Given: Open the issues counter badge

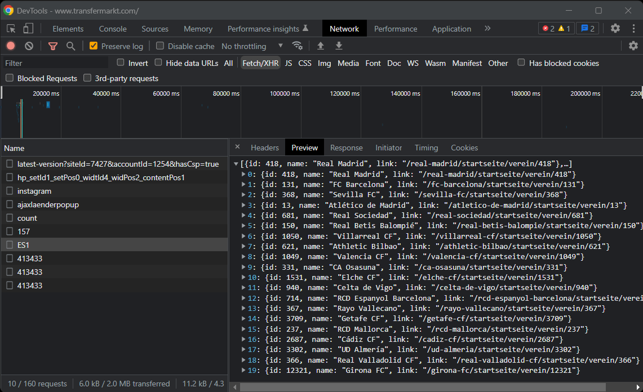Looking at the screenshot, I should (x=588, y=28).
